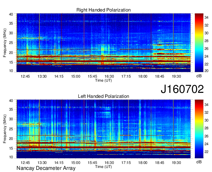
Task: Click the 15:45 tick of the Right Handed plot
Action: click(93, 76)
